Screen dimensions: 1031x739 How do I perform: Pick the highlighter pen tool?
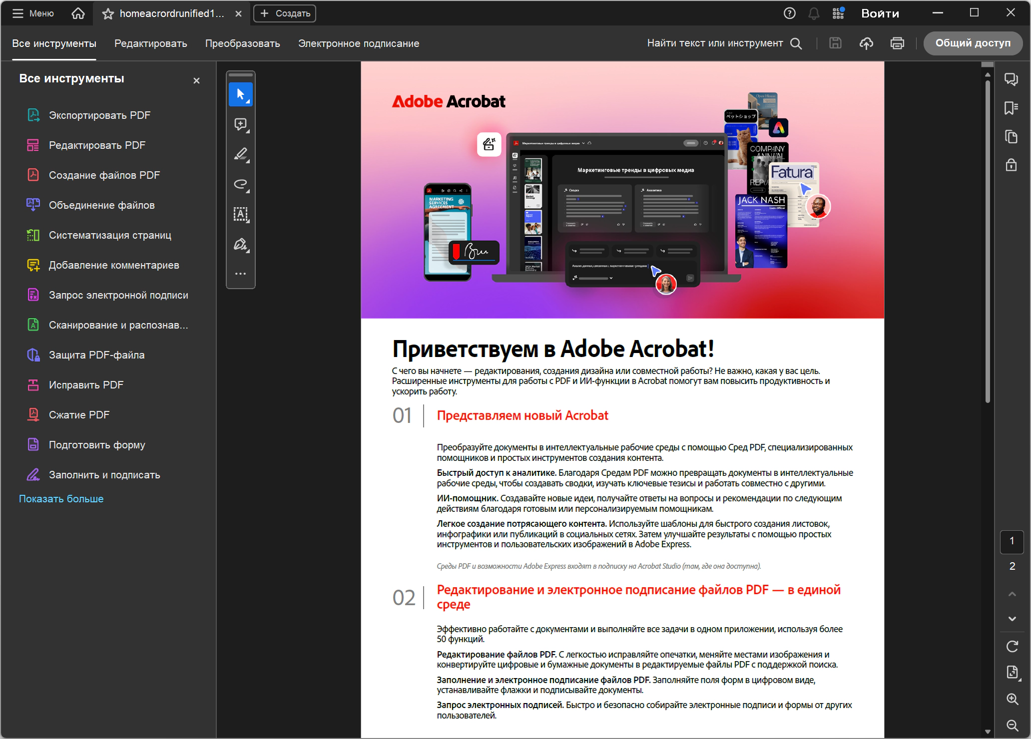point(240,154)
